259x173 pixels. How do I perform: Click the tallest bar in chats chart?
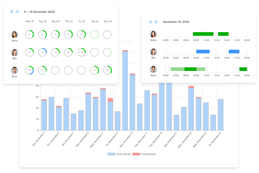point(125,91)
